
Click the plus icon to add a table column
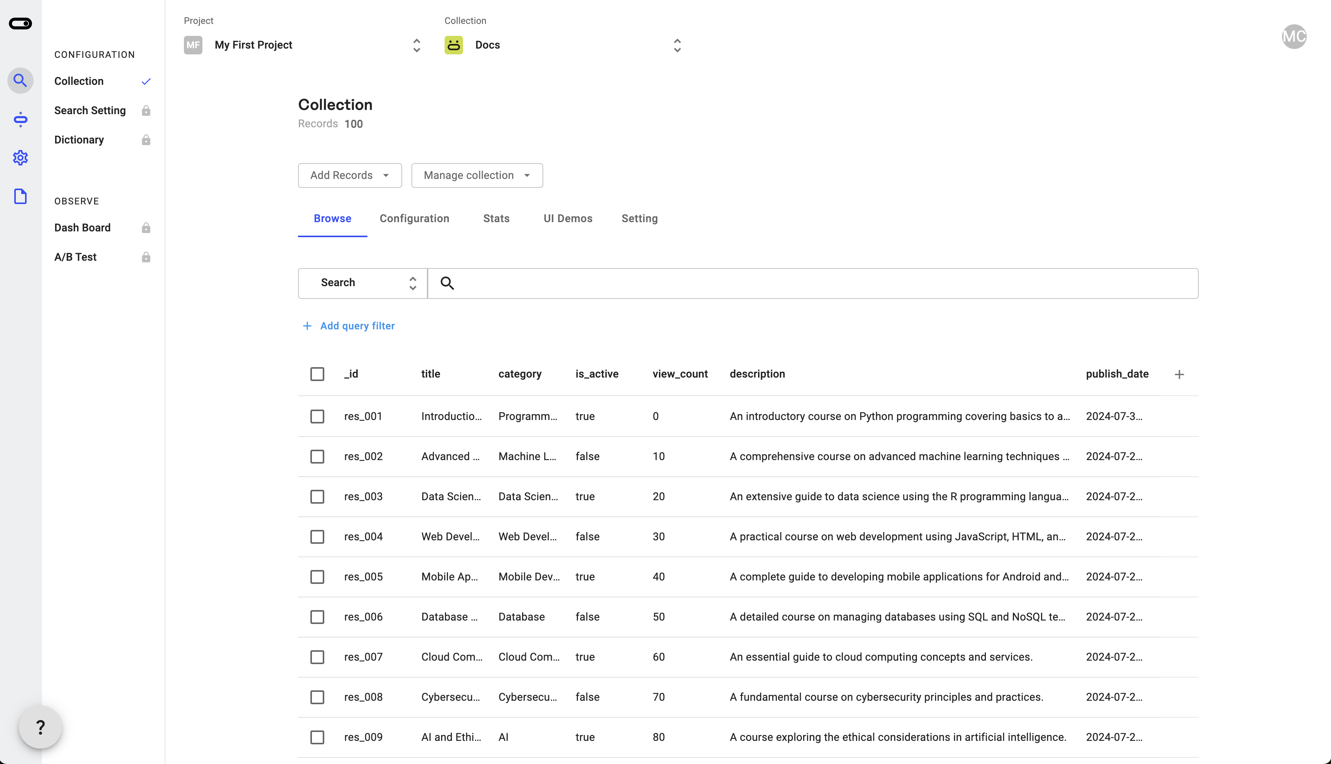click(x=1179, y=374)
